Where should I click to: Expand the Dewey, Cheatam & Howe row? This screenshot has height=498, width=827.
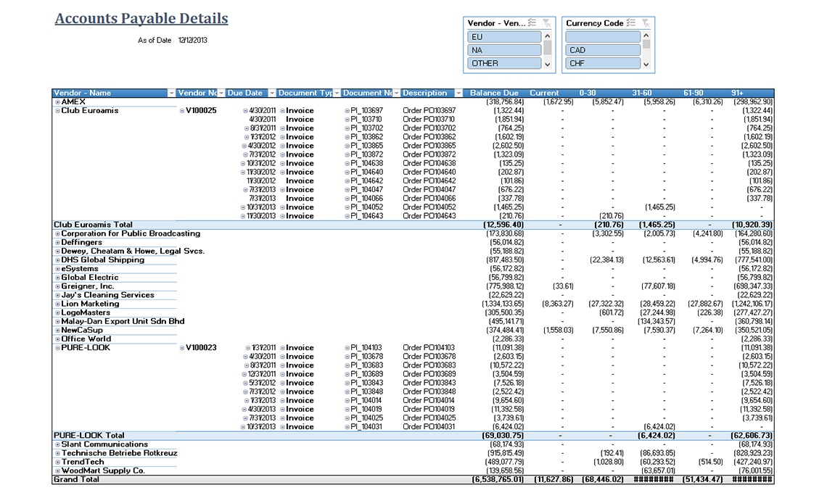pos(57,252)
